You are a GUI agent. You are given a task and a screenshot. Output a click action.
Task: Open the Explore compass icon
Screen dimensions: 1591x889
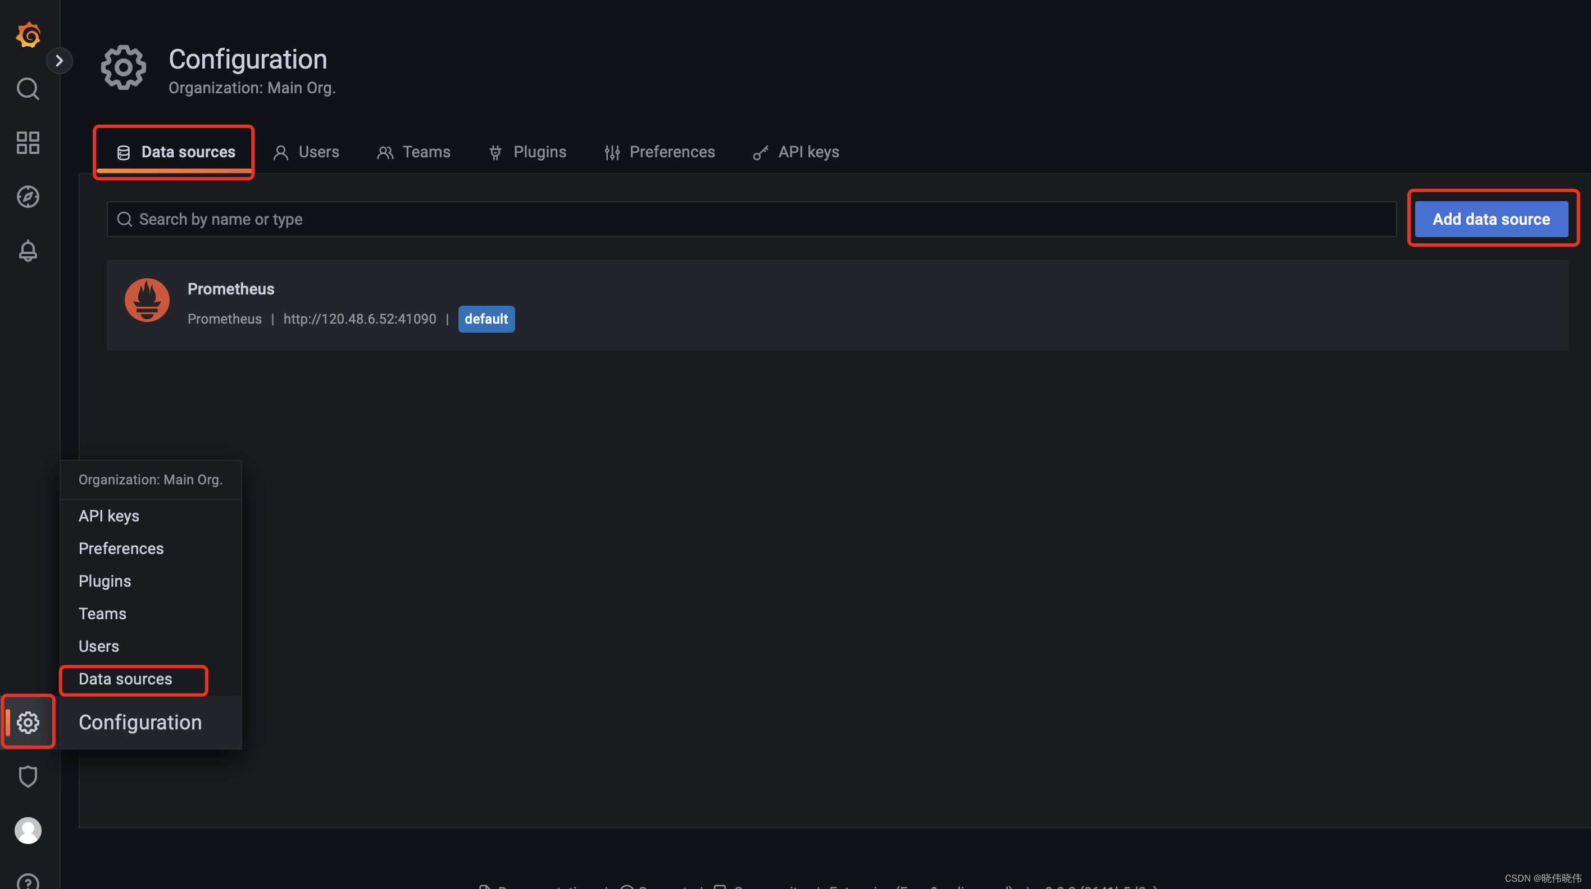28,197
